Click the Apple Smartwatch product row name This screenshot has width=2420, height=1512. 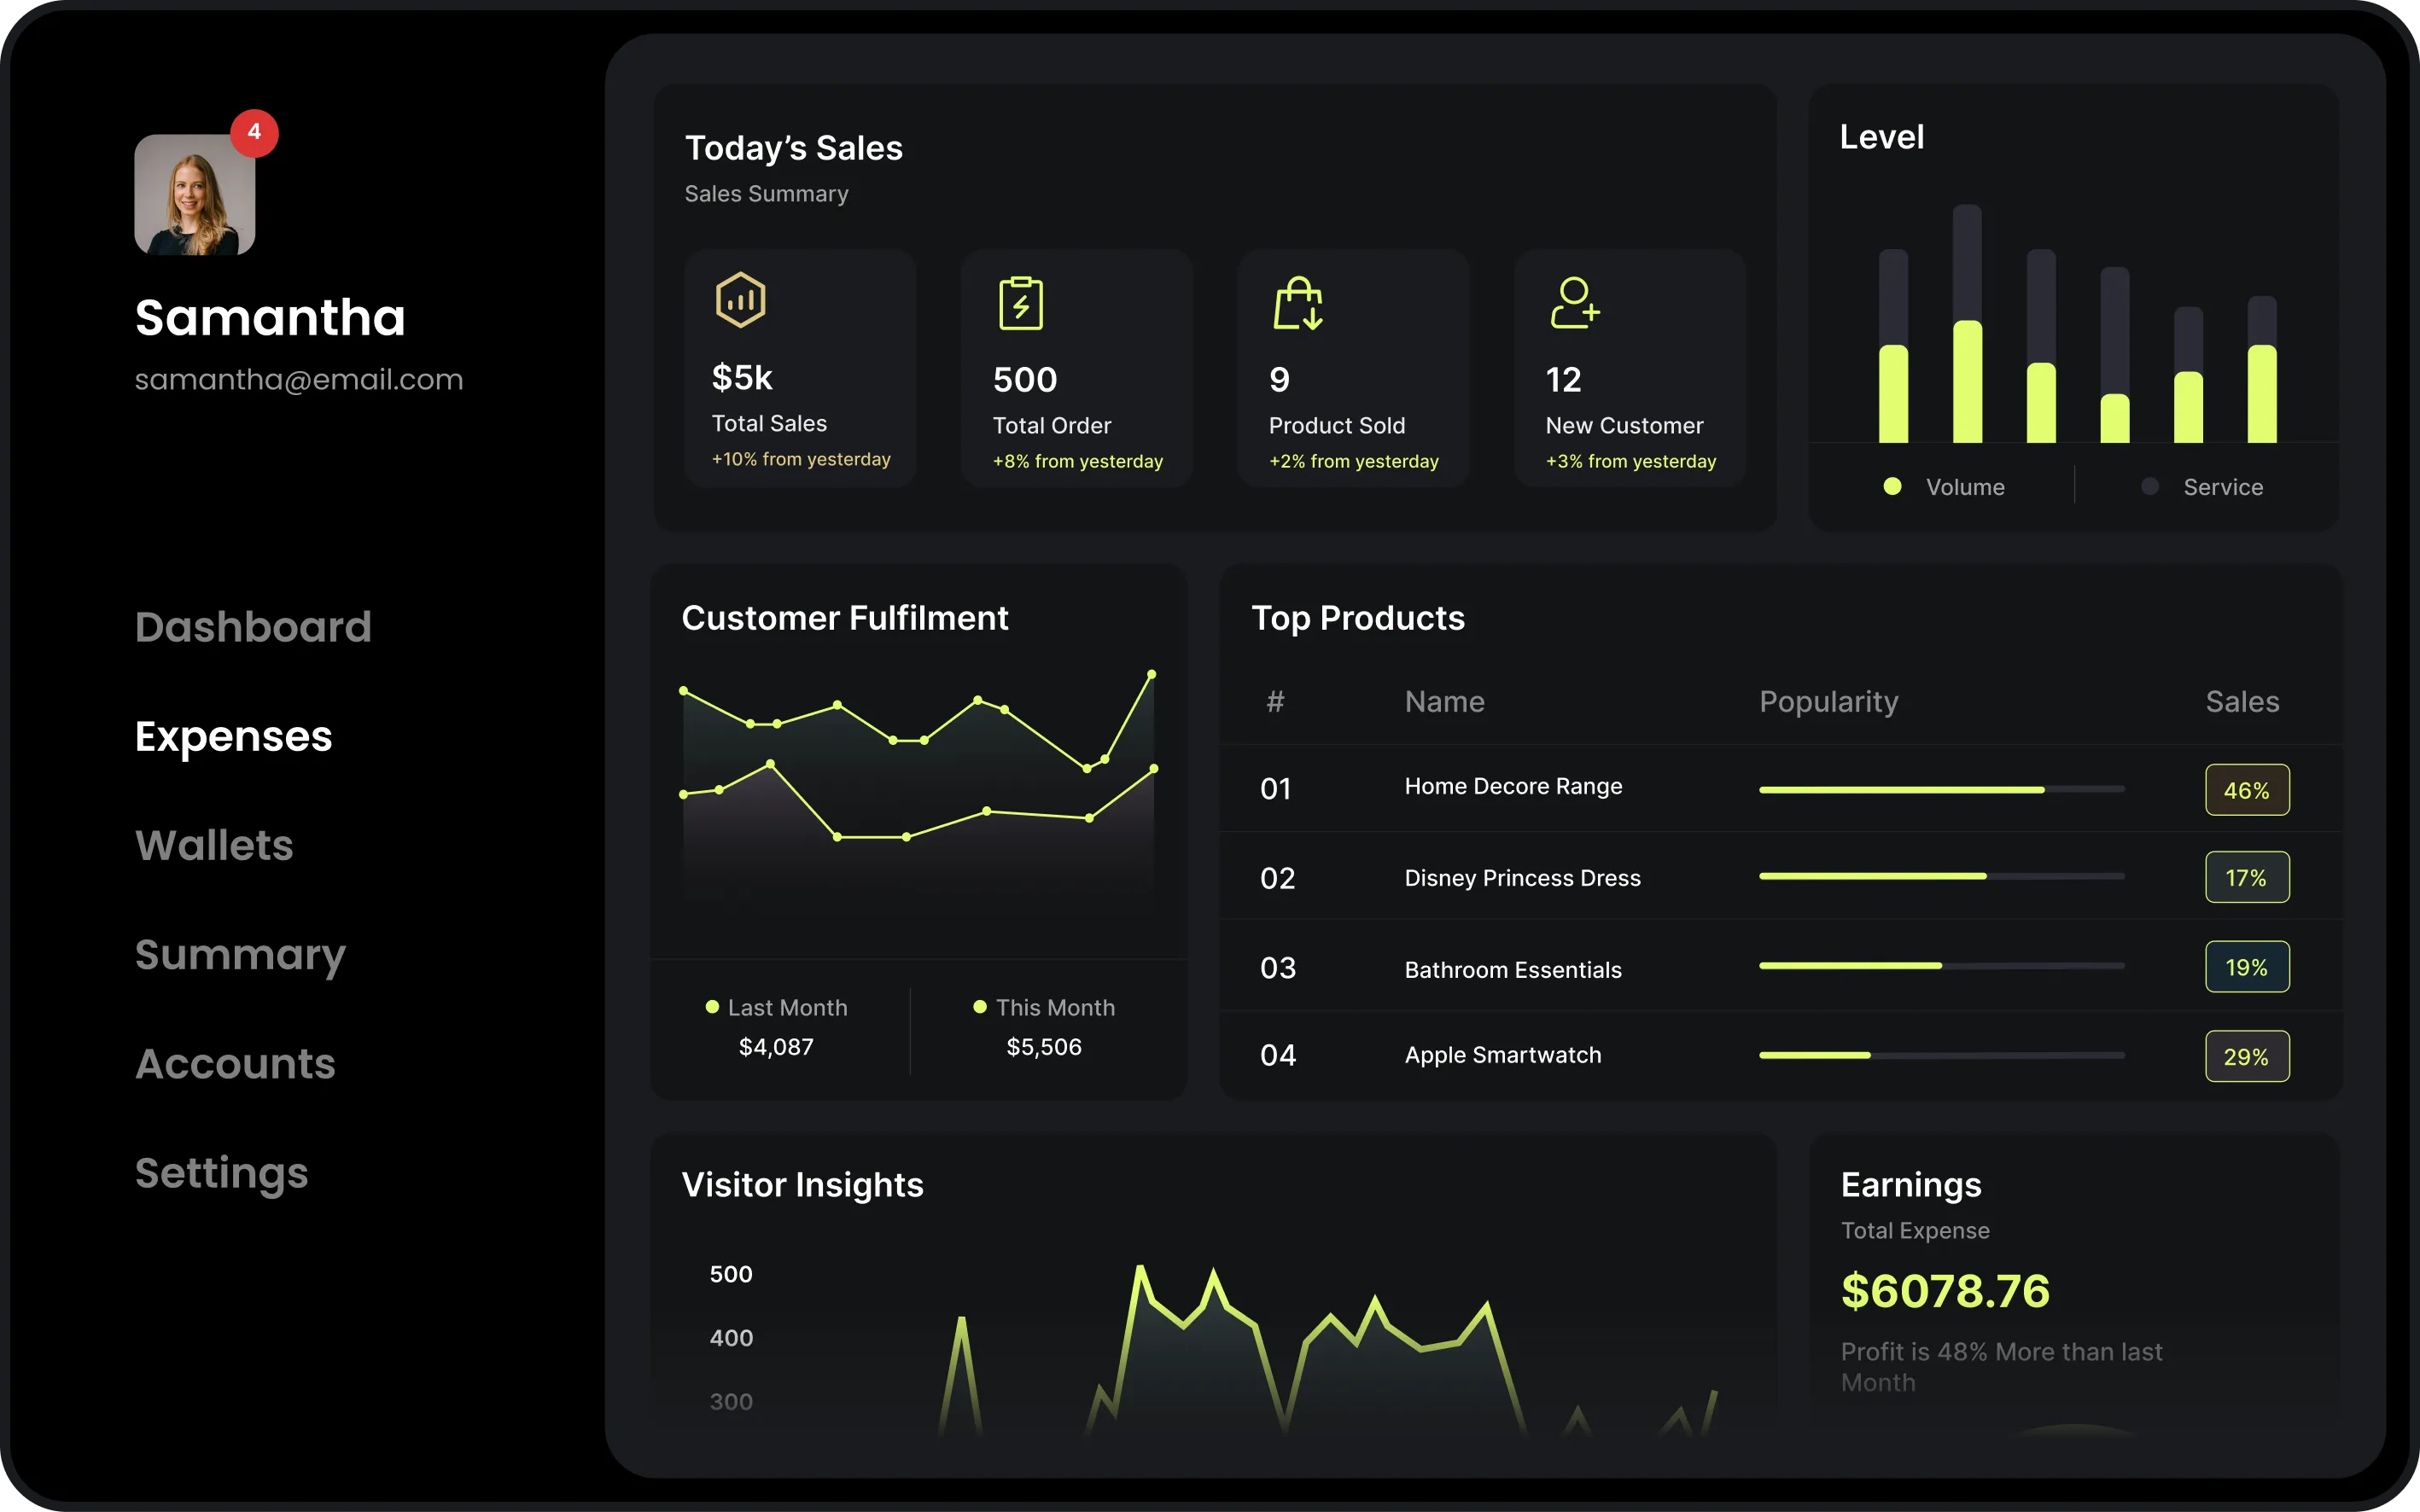(1502, 1055)
